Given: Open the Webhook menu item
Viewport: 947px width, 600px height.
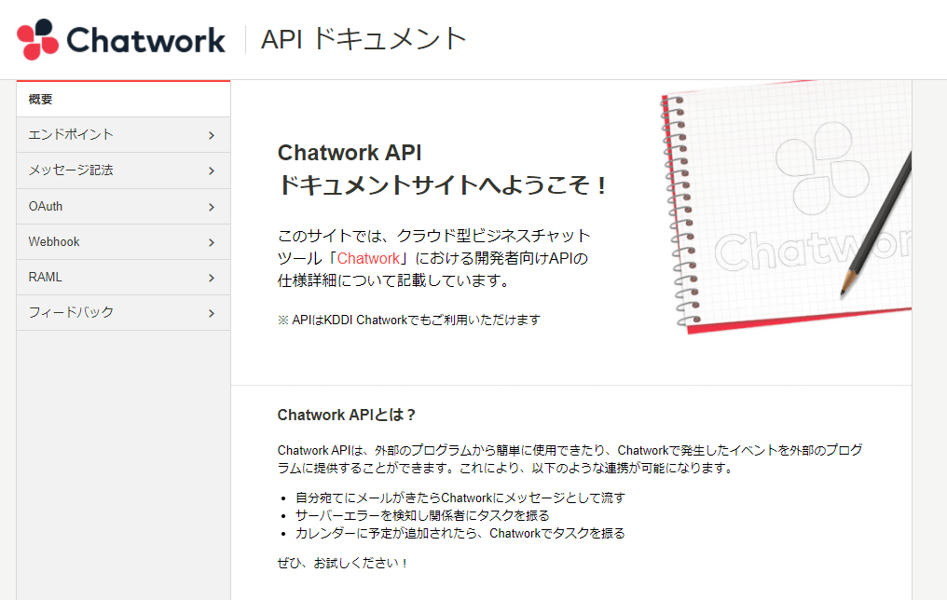Looking at the screenshot, I should tap(123, 242).
